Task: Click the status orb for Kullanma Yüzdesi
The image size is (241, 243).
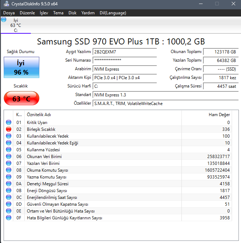Action: [x=9, y=149]
